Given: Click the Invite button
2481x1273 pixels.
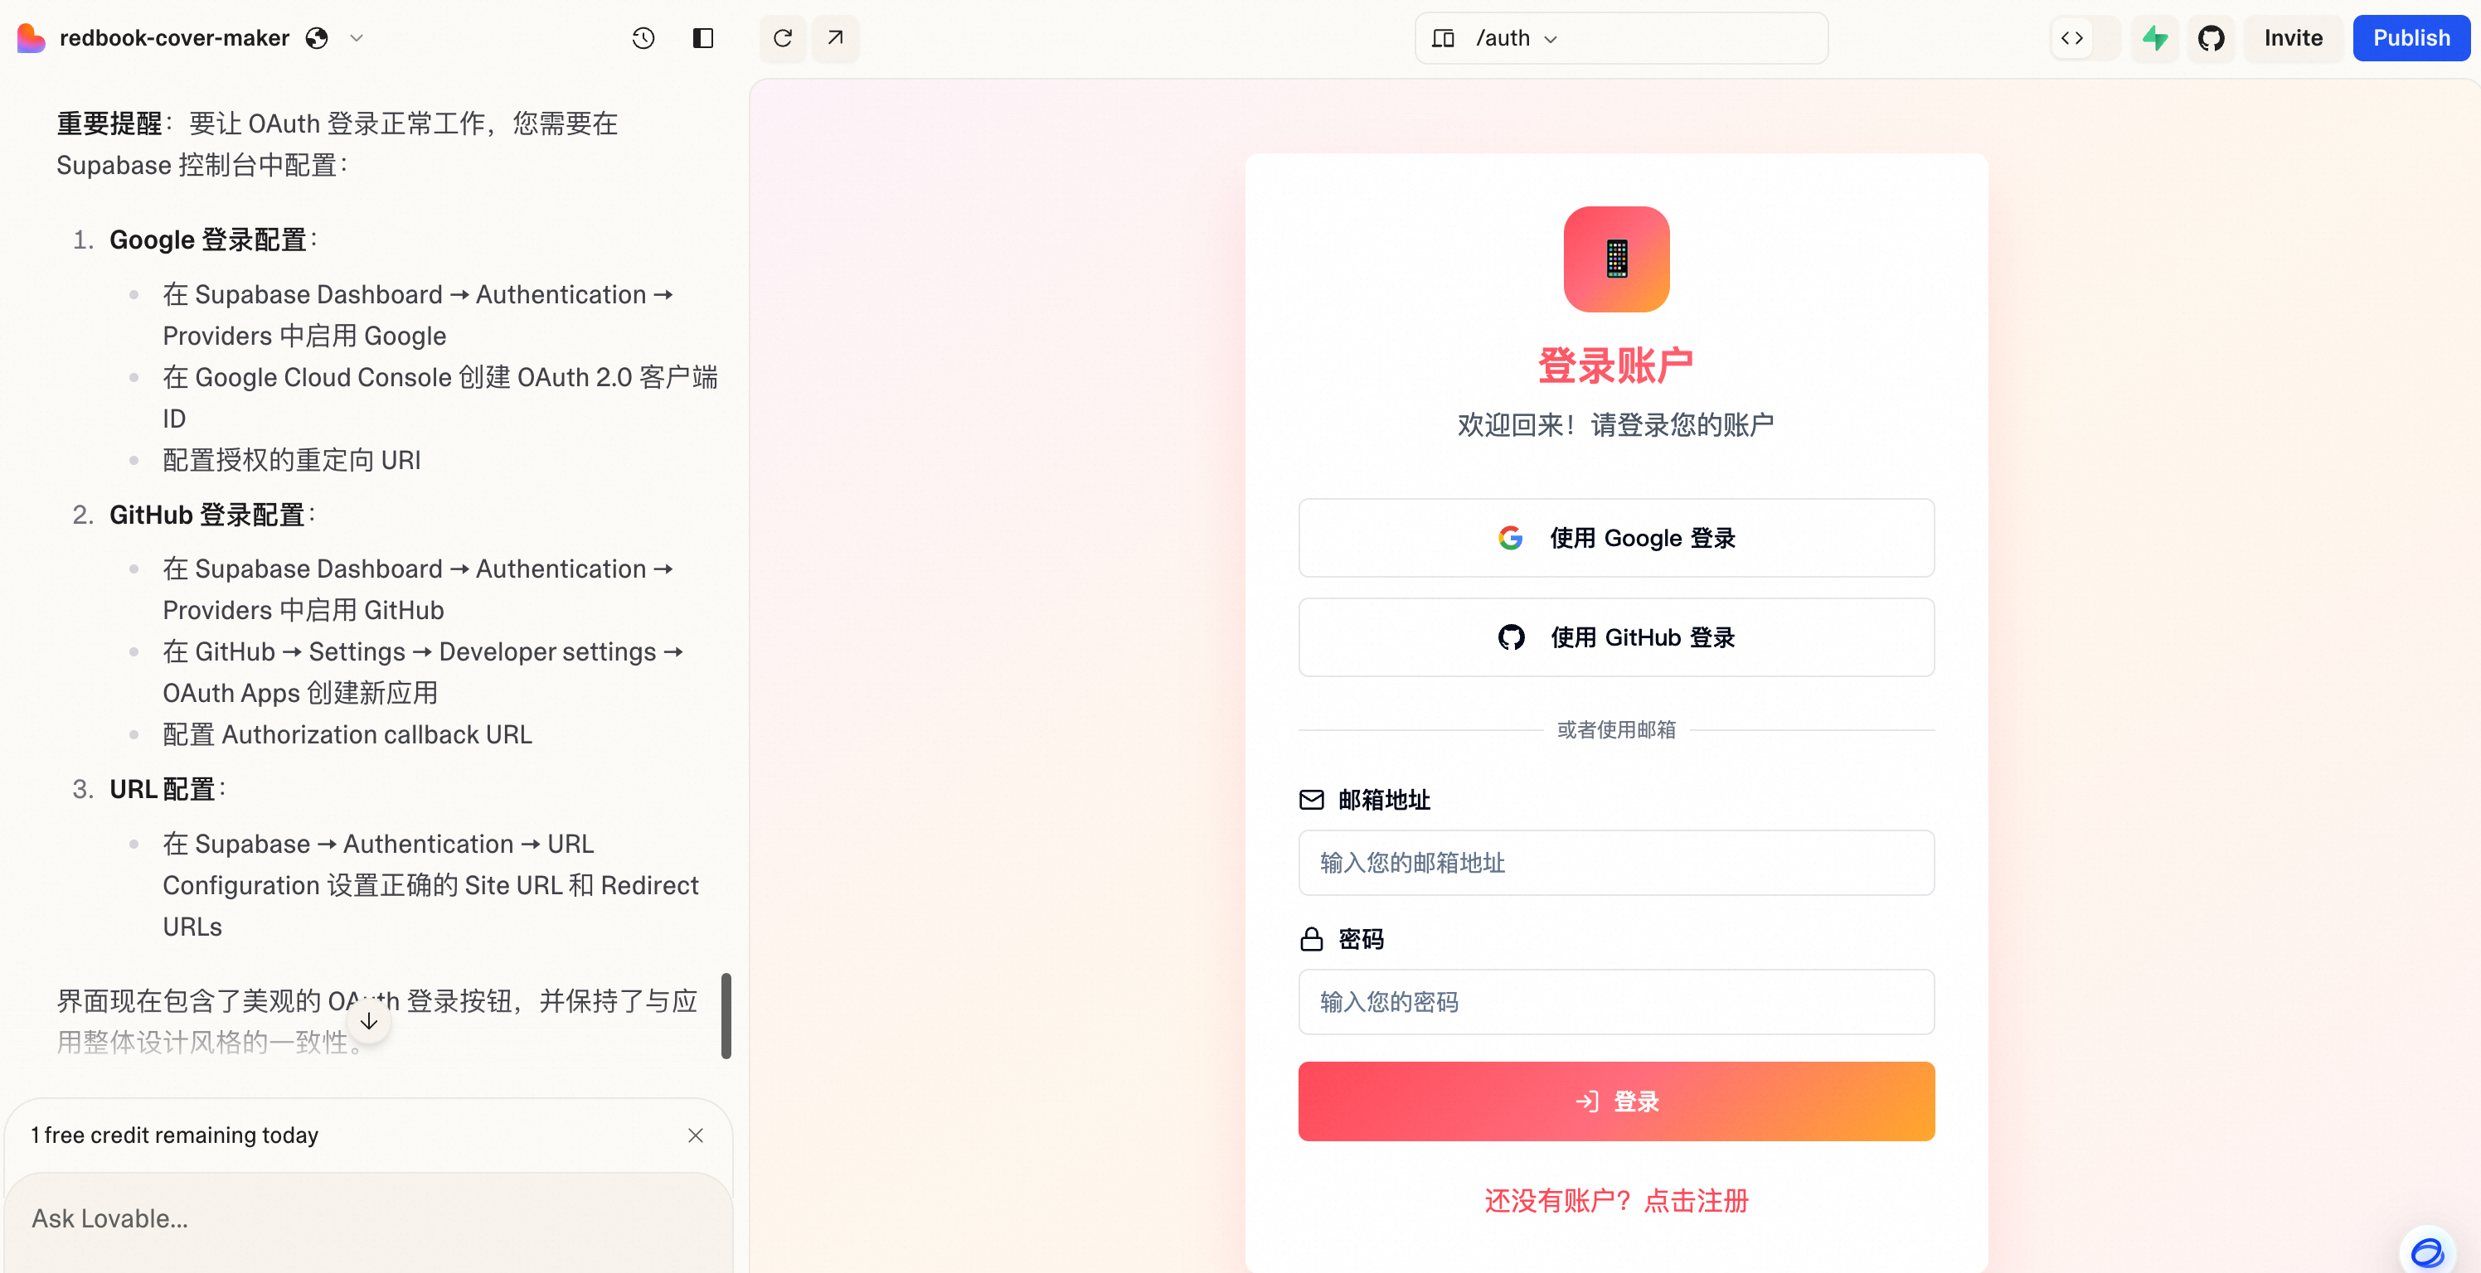Looking at the screenshot, I should 2294,38.
